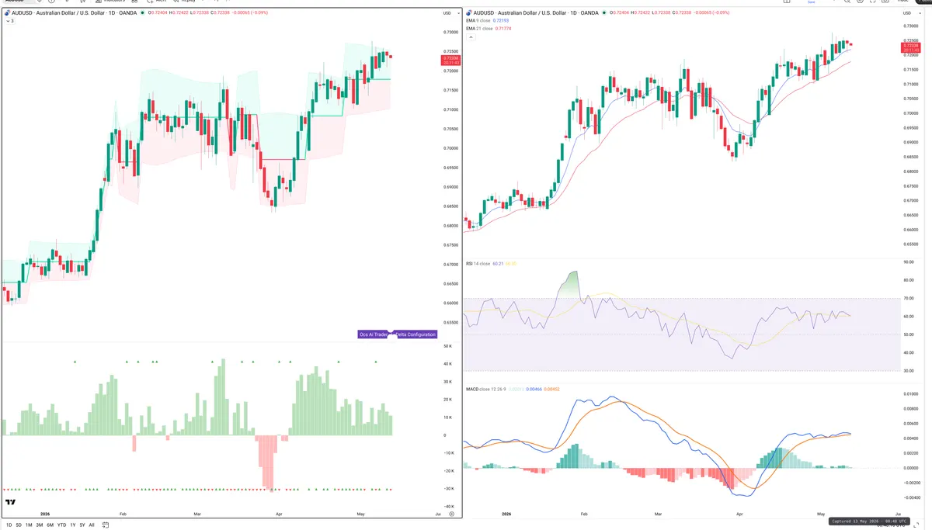The height and width of the screenshot is (530, 932).
Task: Select the 1M time range
Action: click(29, 525)
